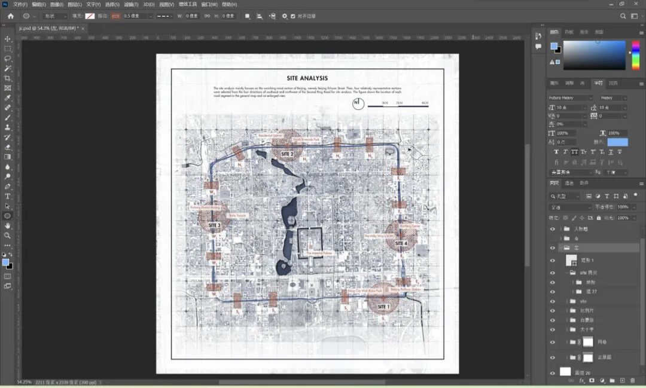
Task: Select the Magic Wand tool
Action: pyautogui.click(x=7, y=68)
